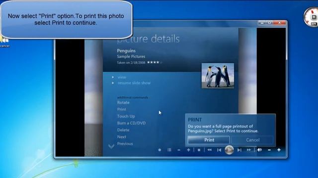The width and height of the screenshot is (318, 178).
Task: Click channel up plus icon
Action: (x=188, y=150)
